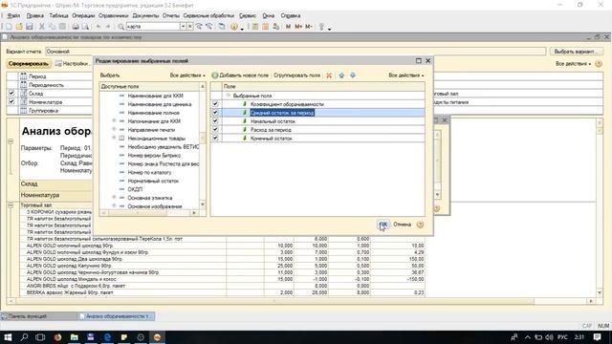Image resolution: width=612 pixels, height=344 pixels.
Task: Click the Группировка row icon
Action: point(23,111)
